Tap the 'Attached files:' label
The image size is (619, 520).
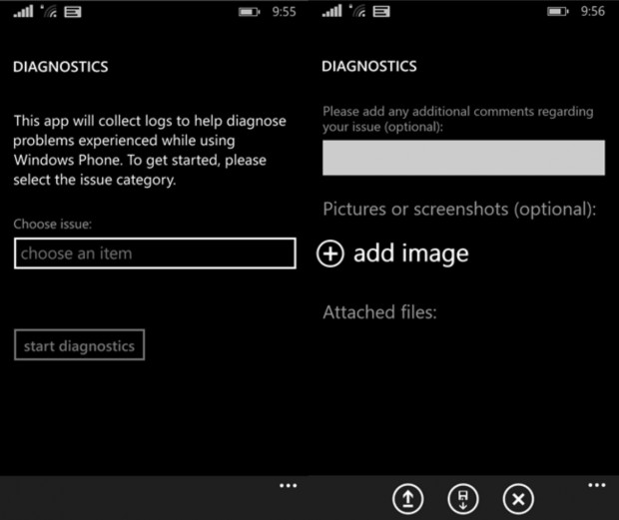[379, 312]
